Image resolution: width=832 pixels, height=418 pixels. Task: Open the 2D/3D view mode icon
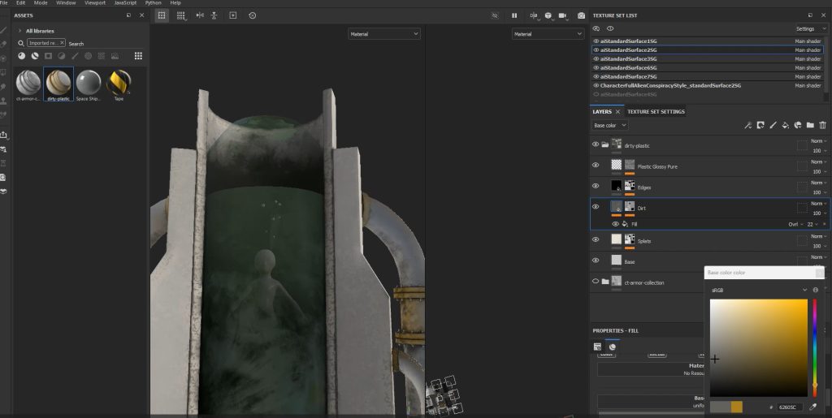point(534,15)
